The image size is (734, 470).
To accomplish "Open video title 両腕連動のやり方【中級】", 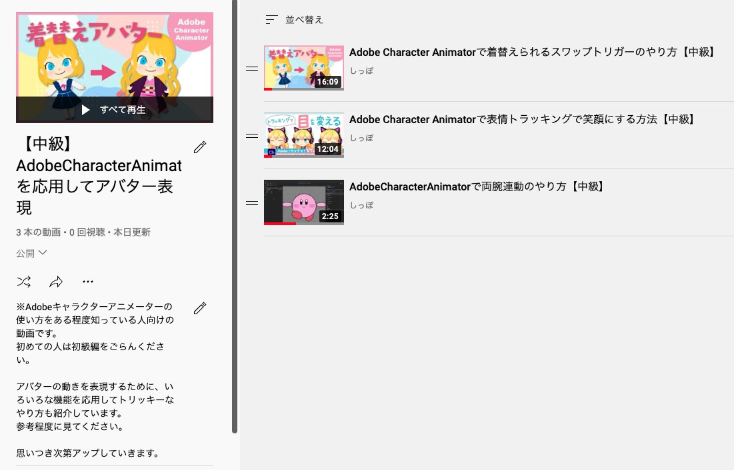I will (x=477, y=186).
